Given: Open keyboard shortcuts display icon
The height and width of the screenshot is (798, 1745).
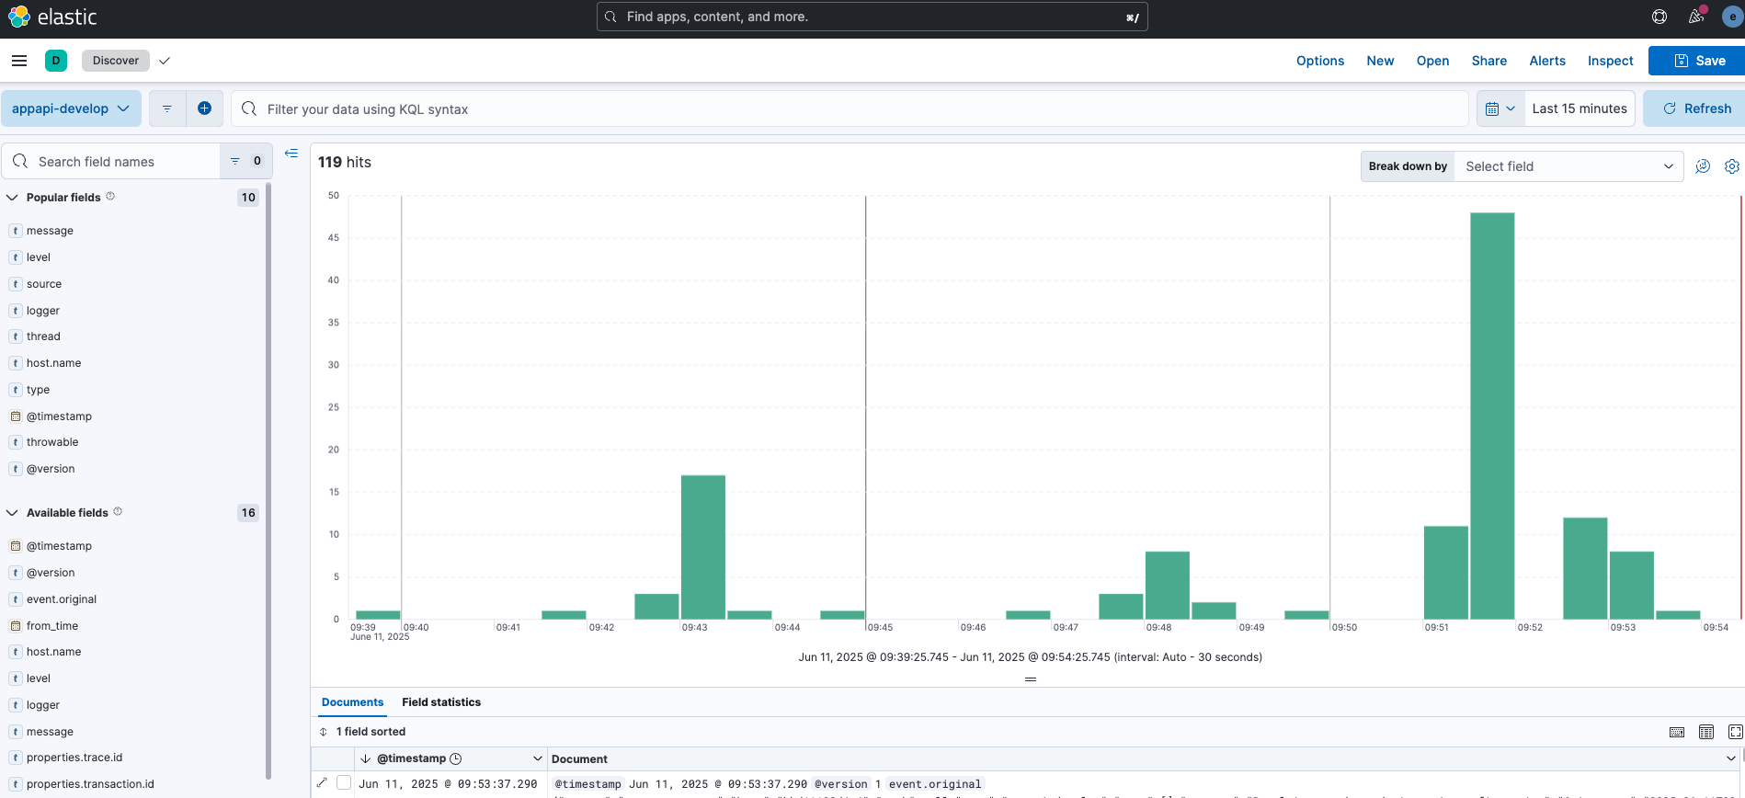Looking at the screenshot, I should (1677, 732).
